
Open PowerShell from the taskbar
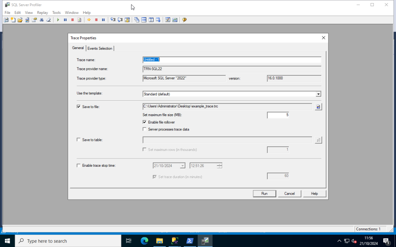189,241
